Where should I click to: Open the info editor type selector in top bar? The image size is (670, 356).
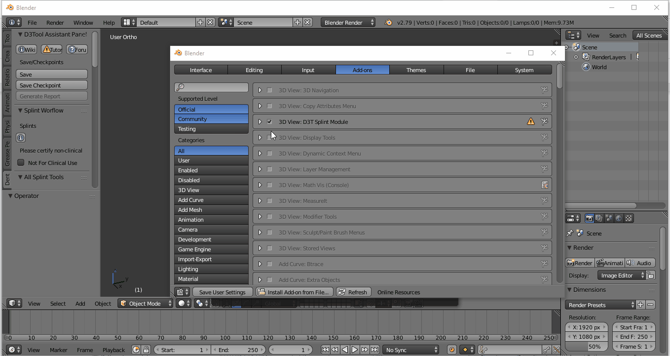14,22
